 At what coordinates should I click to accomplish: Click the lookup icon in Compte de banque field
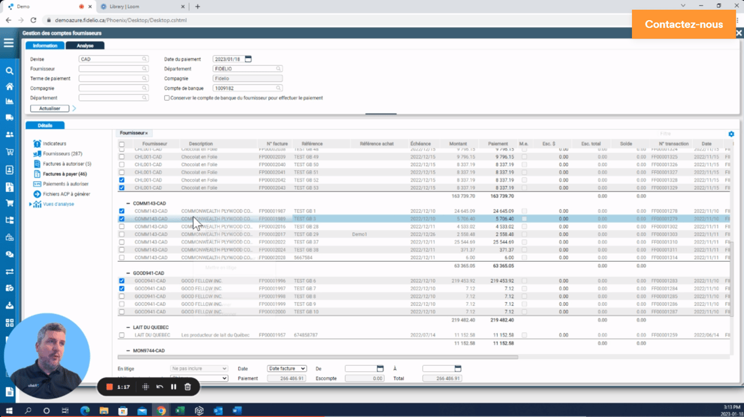[x=279, y=88]
